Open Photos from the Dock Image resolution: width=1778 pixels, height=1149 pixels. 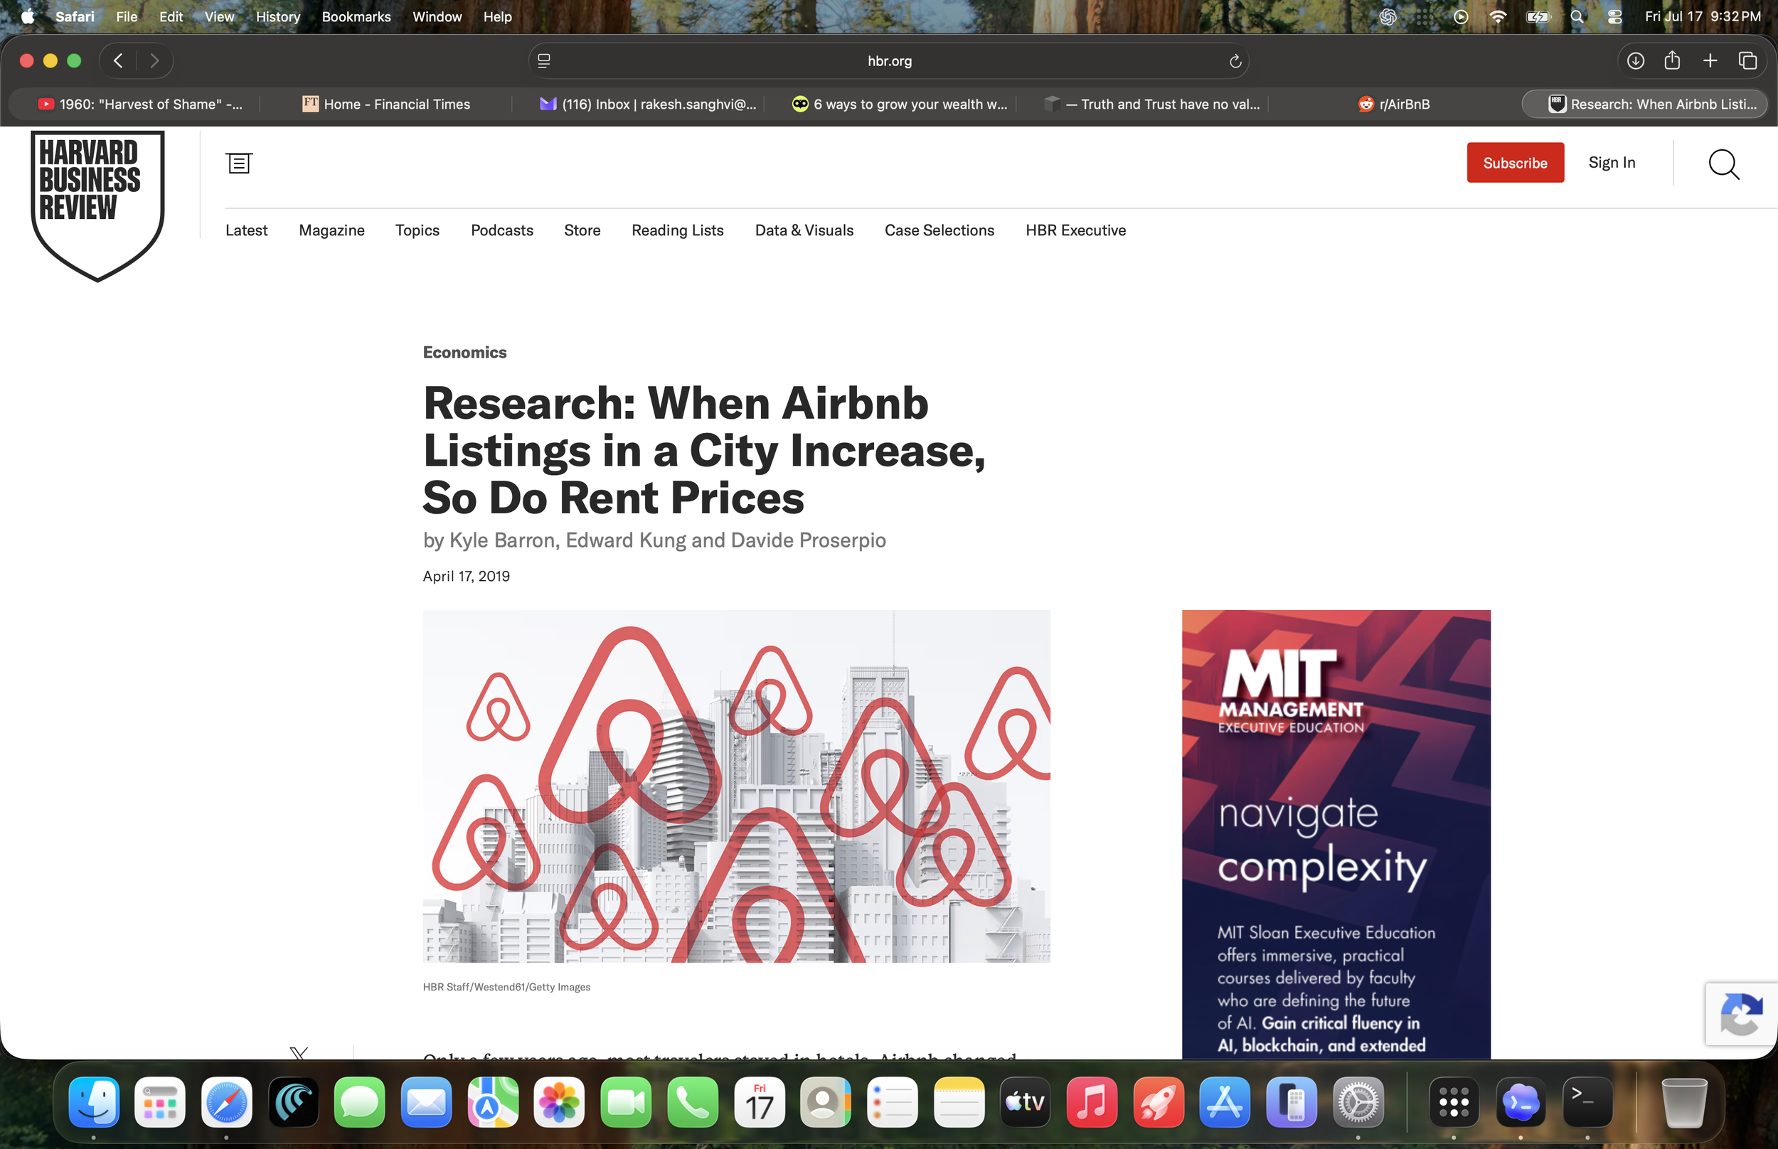559,1102
